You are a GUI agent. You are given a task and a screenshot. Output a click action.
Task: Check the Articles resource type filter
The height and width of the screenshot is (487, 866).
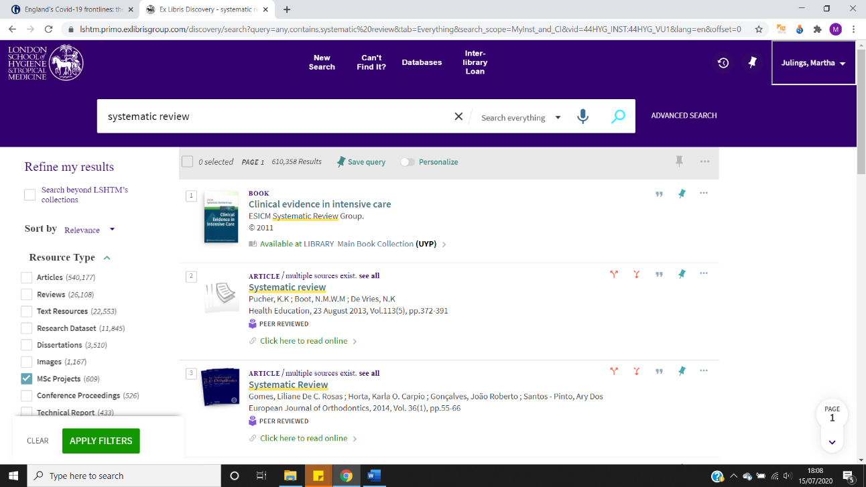(x=27, y=277)
